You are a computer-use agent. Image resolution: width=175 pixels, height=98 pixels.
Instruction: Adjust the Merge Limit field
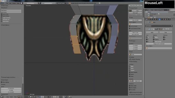pyautogui.click(x=159, y=44)
